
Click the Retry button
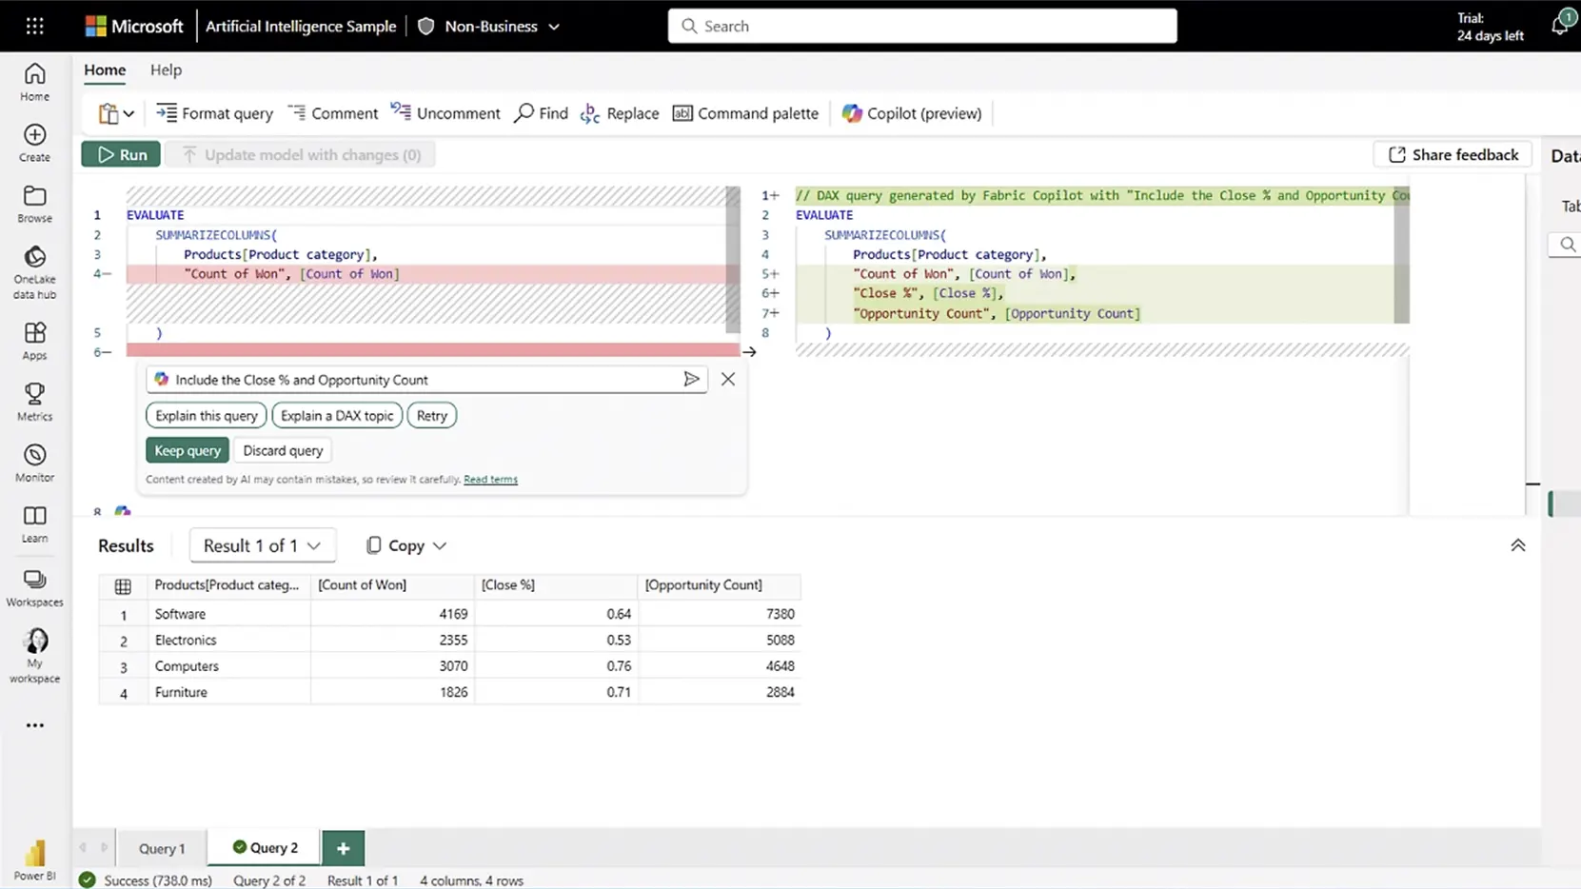point(431,415)
